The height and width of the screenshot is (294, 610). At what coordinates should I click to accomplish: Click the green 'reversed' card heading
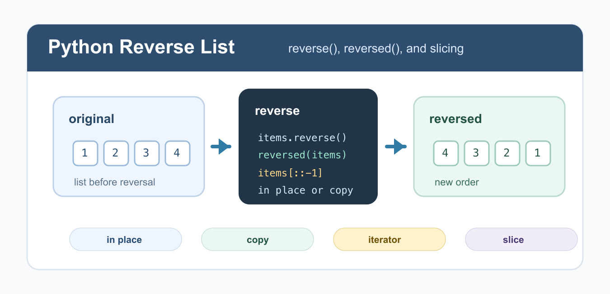[x=455, y=119]
